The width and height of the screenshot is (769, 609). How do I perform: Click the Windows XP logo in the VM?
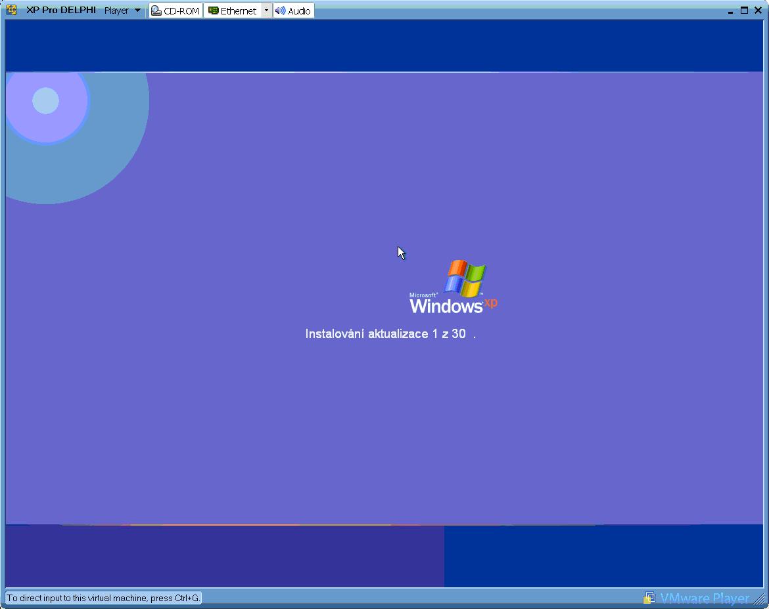click(x=454, y=287)
